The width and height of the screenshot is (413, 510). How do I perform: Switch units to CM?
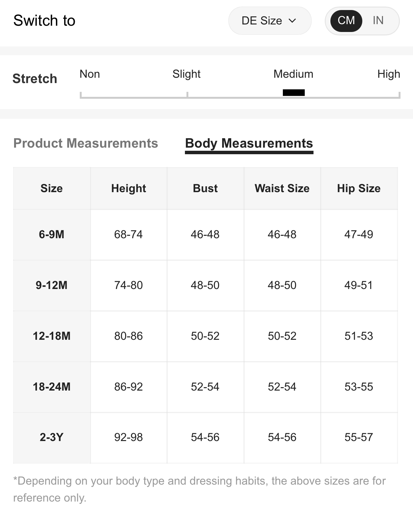click(346, 21)
